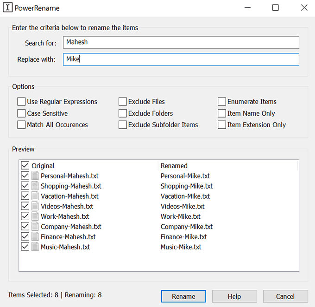Click the Vacation-Mahesh.txt file icon

tap(35, 196)
